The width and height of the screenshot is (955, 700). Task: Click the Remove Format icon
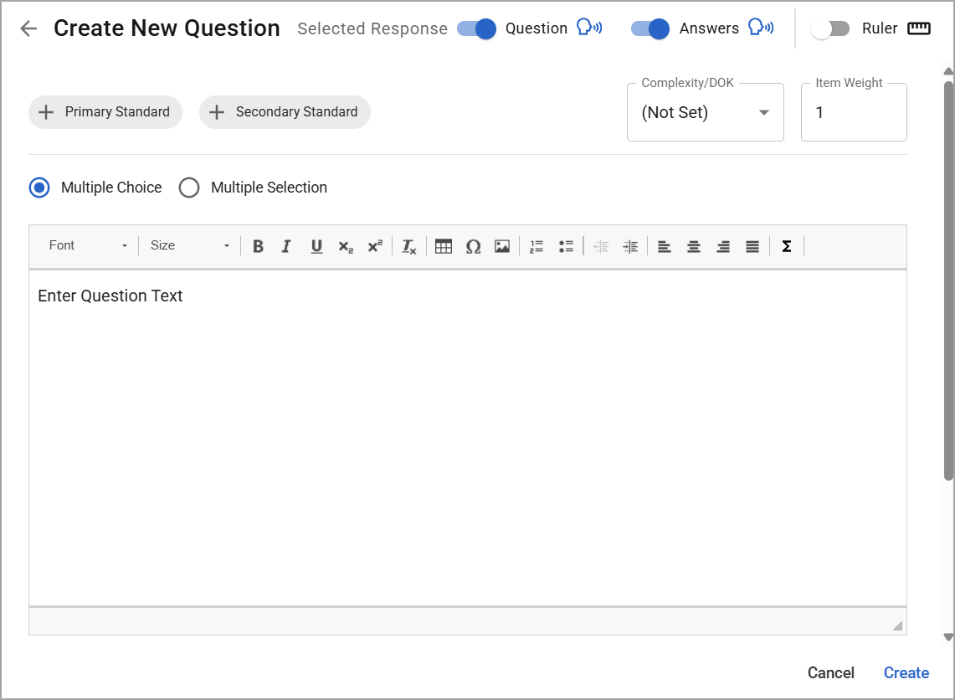tap(408, 246)
